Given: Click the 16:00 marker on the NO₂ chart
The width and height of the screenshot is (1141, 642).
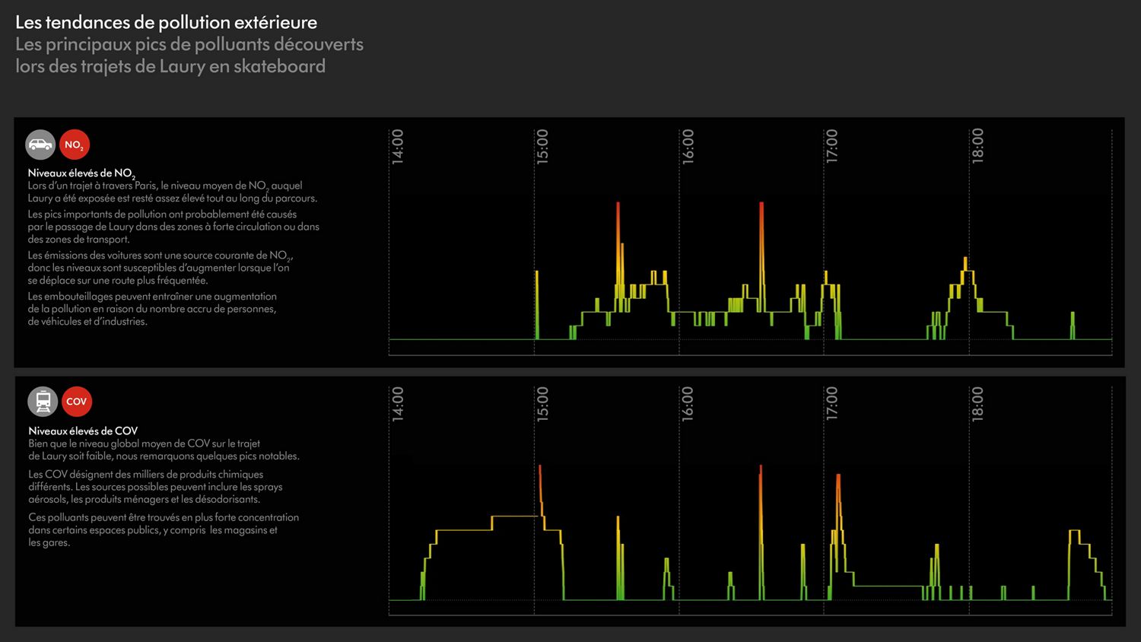Looking at the screenshot, I should click(x=688, y=146).
